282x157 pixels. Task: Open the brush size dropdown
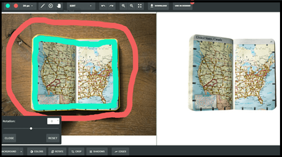click(28, 6)
